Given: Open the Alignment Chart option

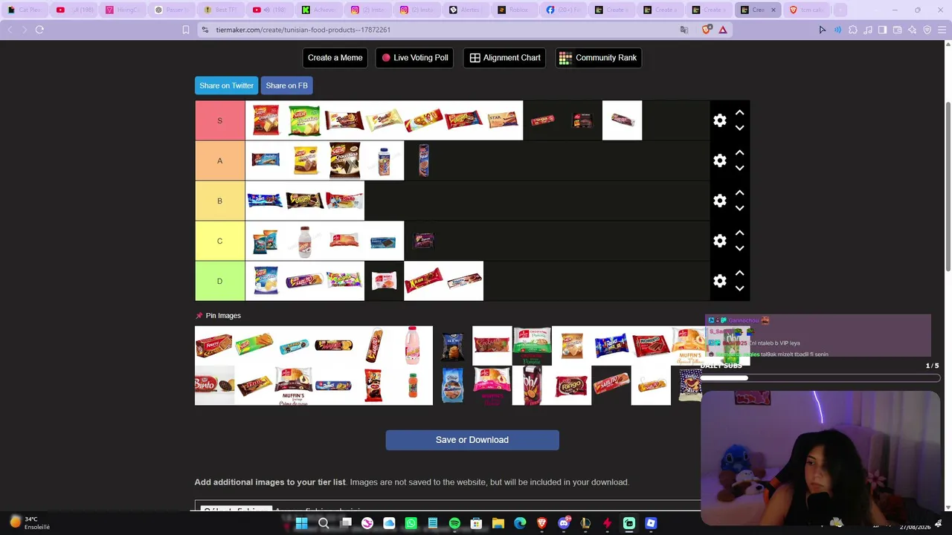Looking at the screenshot, I should point(505,58).
